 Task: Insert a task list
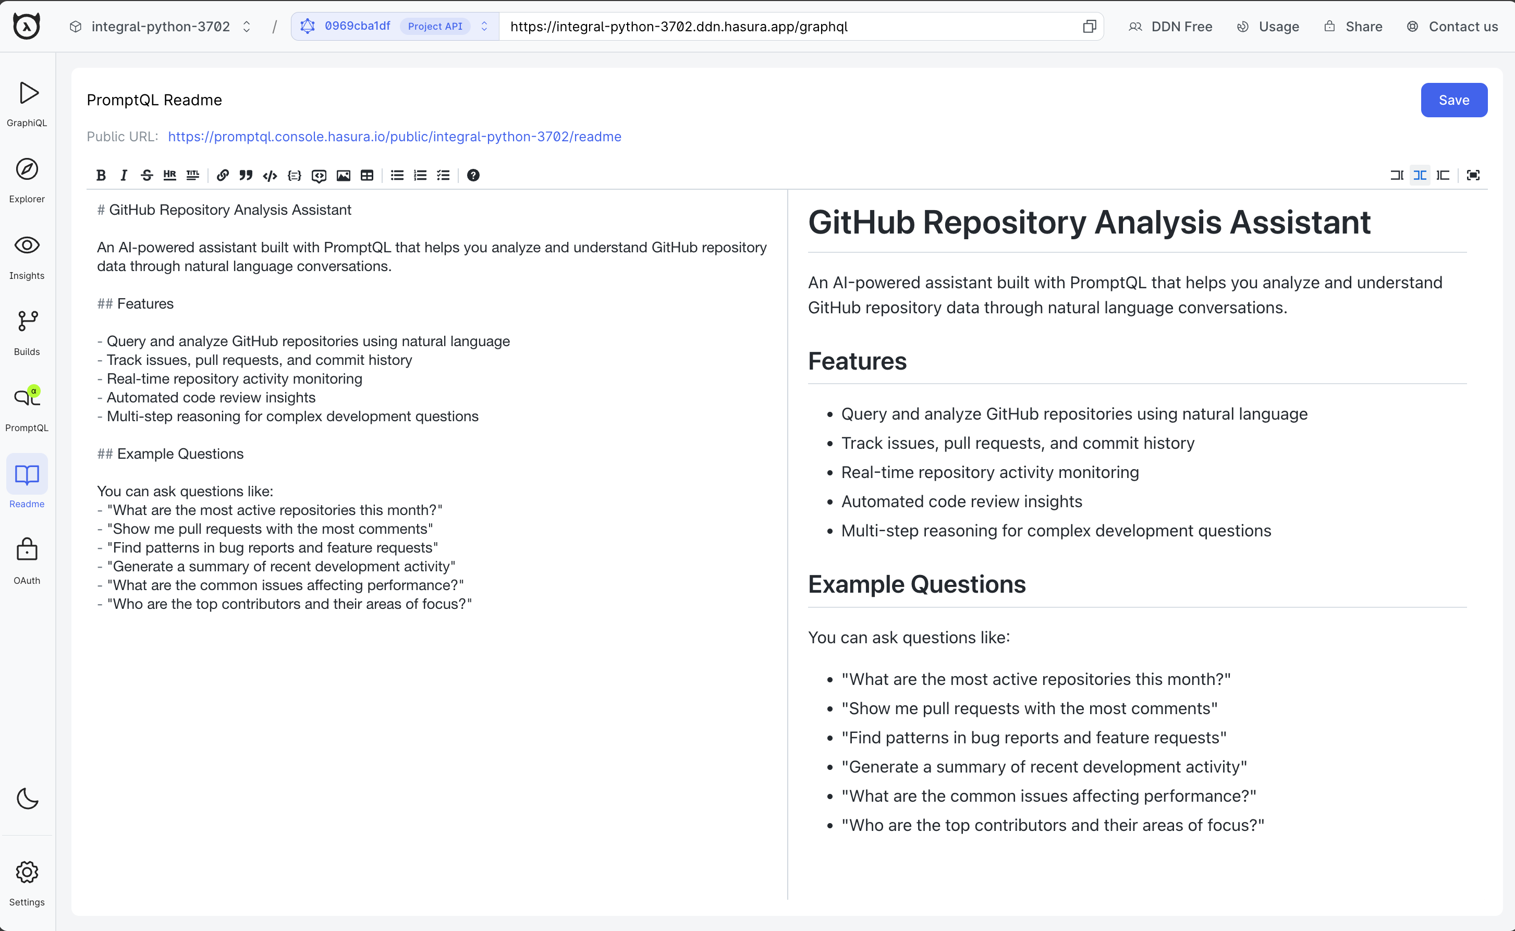[444, 176]
